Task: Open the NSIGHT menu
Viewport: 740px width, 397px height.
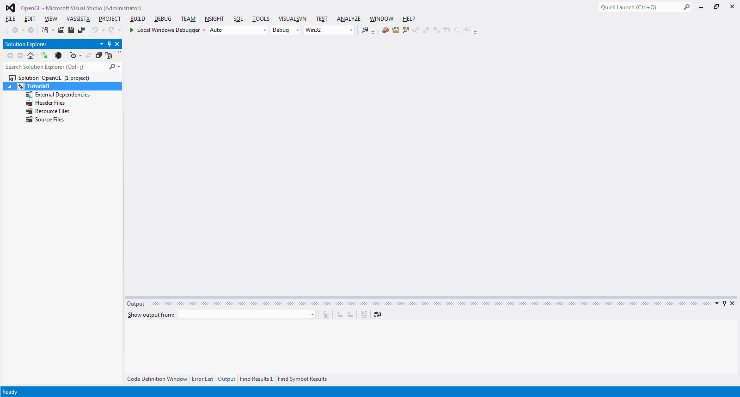Action: 214,19
